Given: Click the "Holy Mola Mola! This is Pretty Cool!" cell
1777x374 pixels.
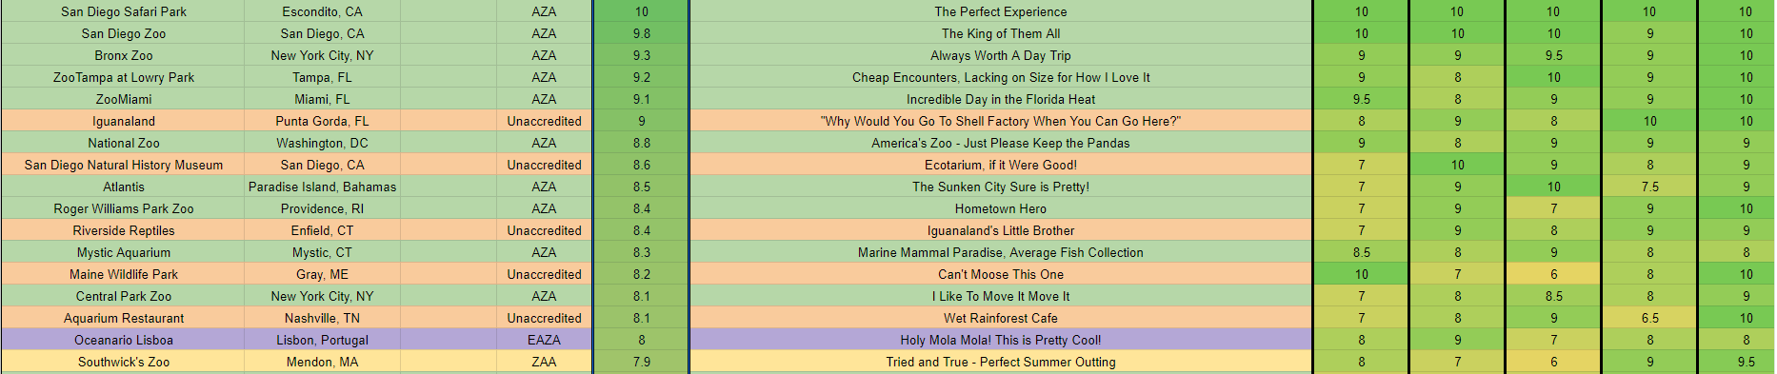Looking at the screenshot, I should [x=1000, y=340].
